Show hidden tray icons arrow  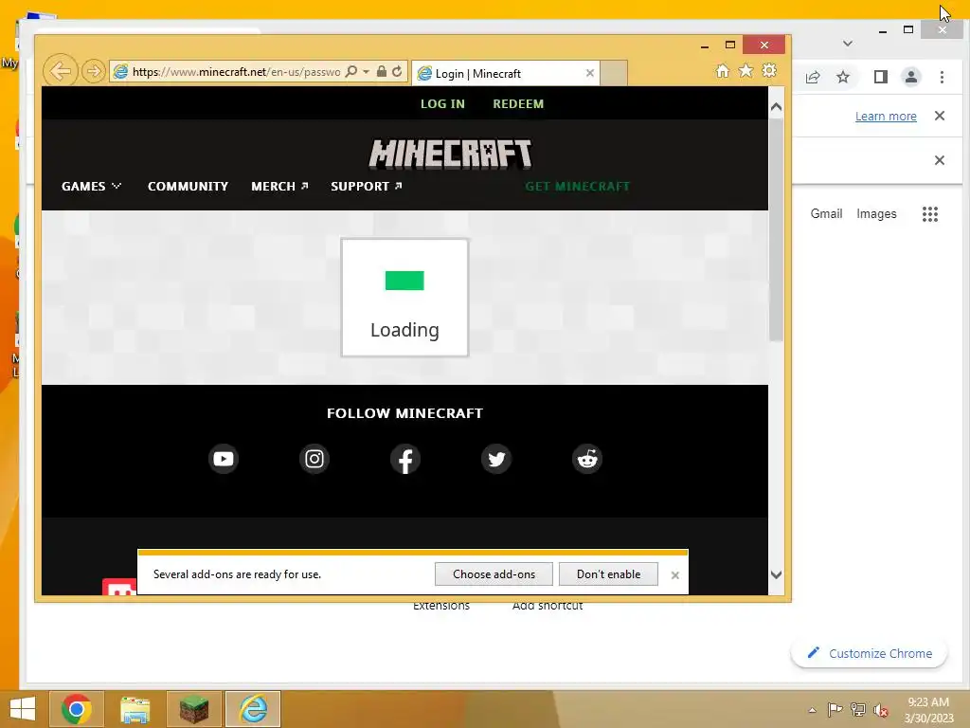pyautogui.click(x=812, y=710)
